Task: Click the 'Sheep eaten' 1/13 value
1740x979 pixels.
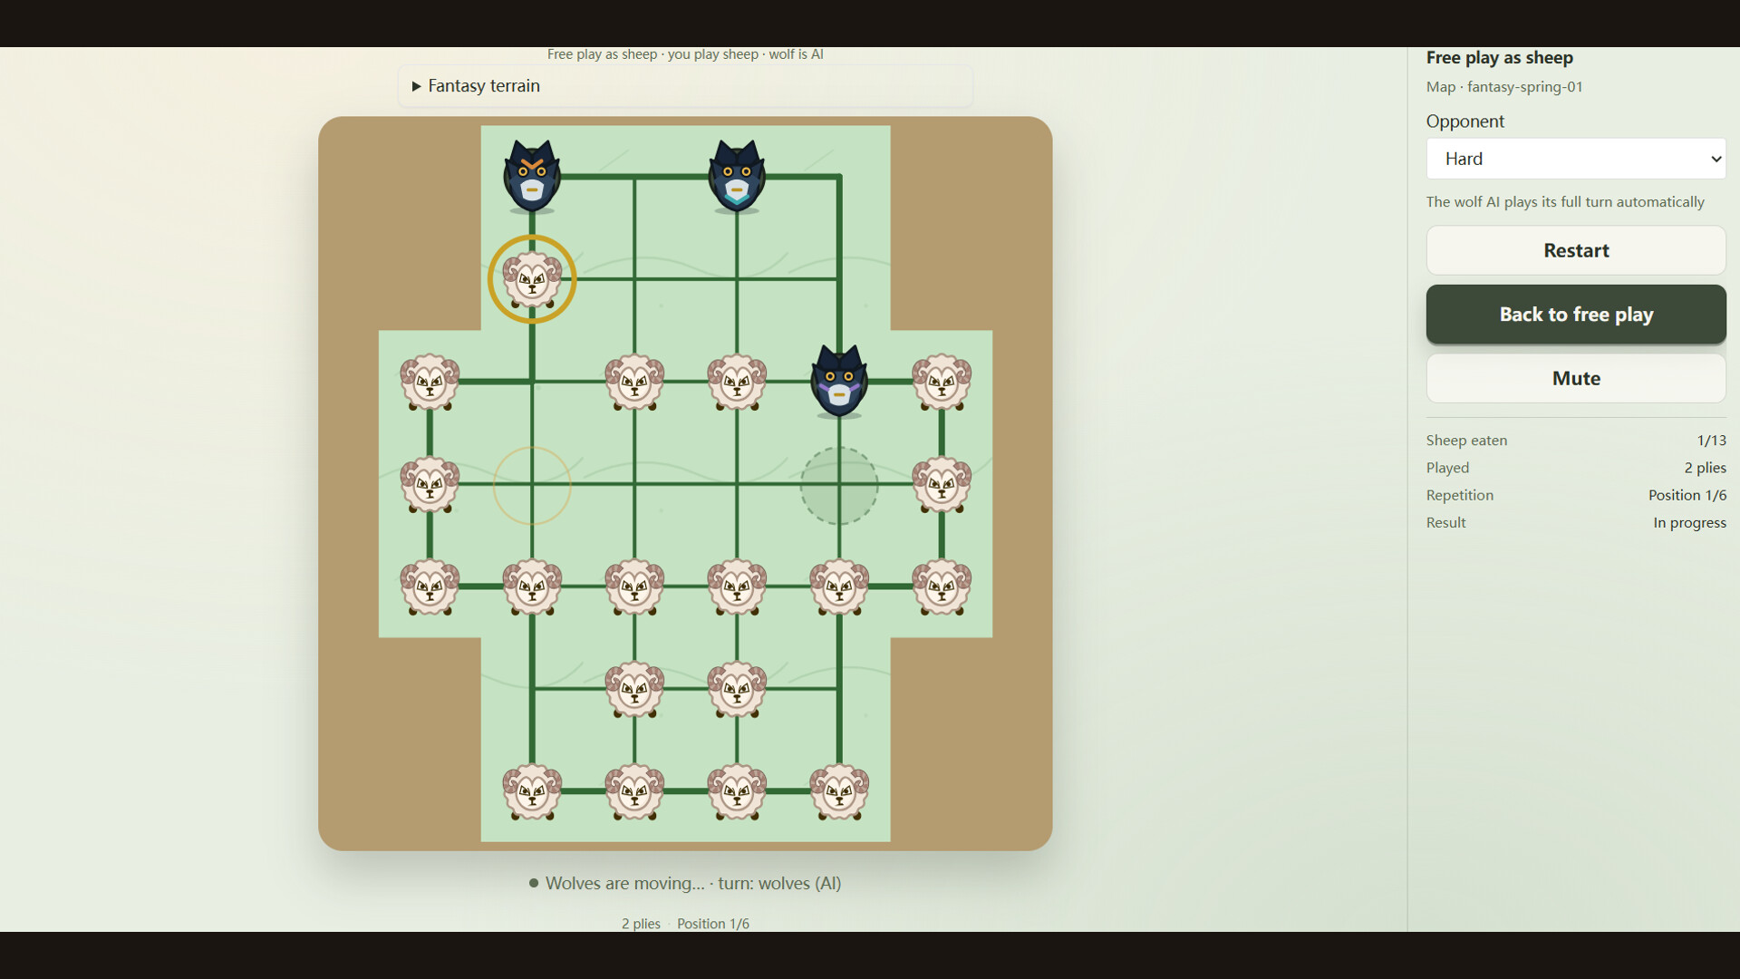Action: (1711, 441)
